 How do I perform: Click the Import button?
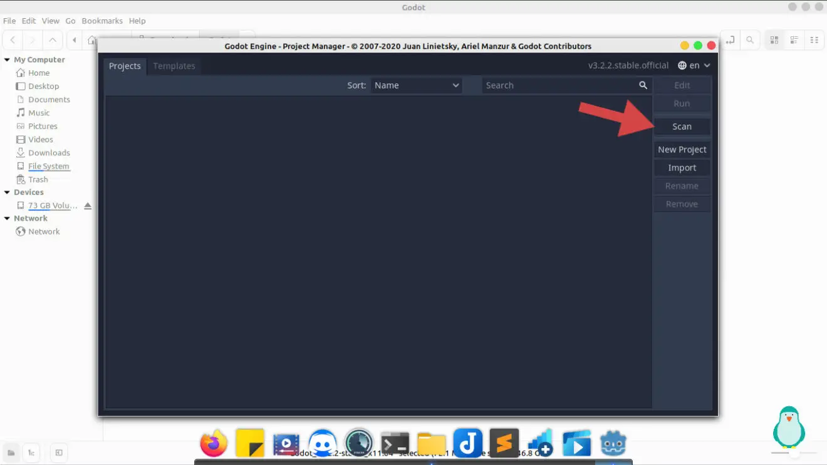682,168
